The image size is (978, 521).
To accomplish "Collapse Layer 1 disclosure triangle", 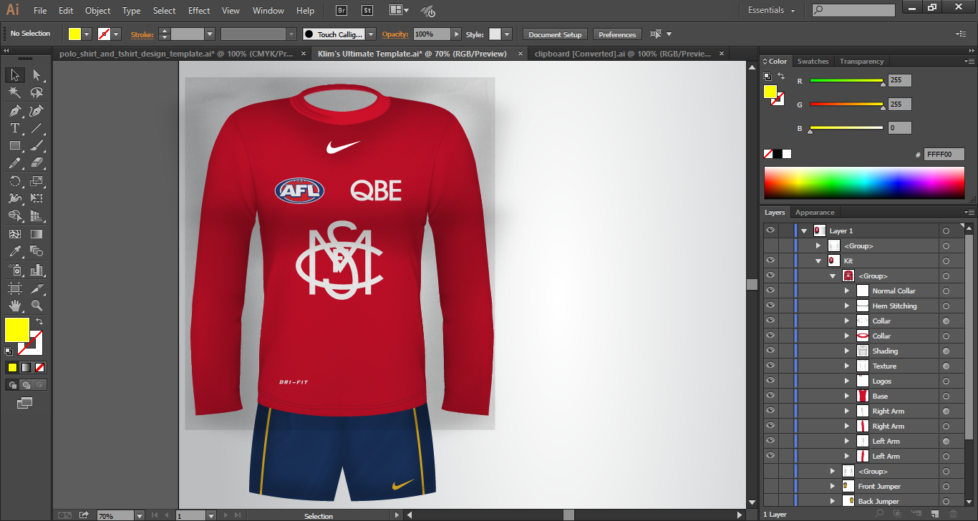I will tap(804, 230).
